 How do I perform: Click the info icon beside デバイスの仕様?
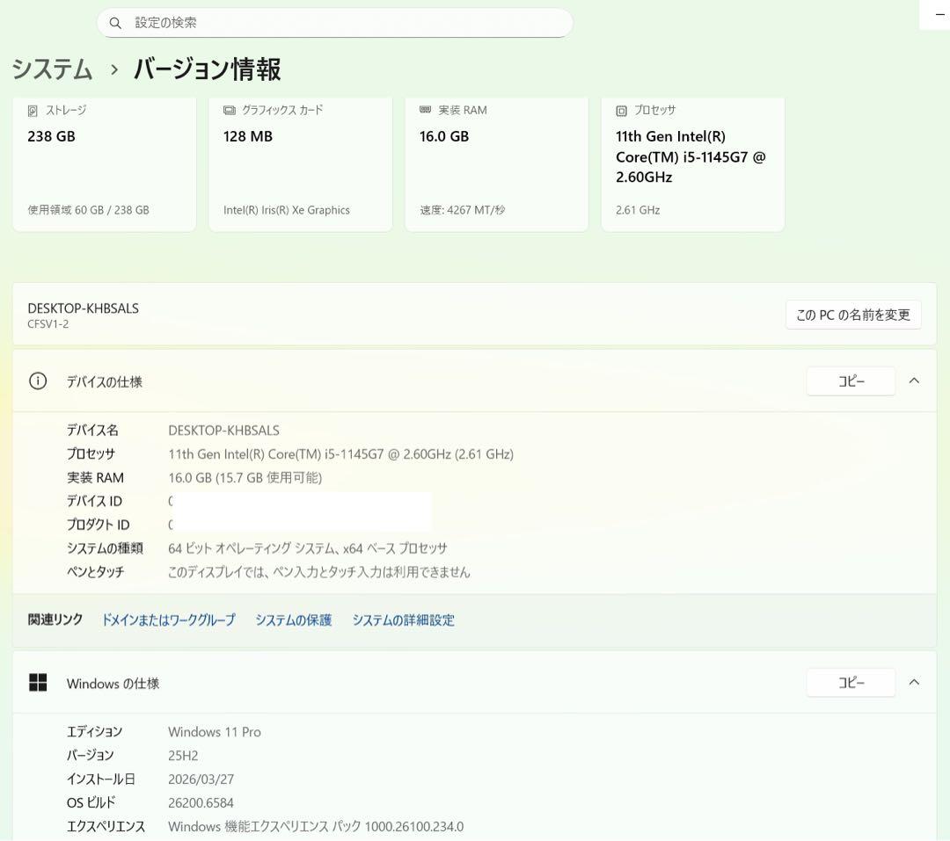pyautogui.click(x=38, y=381)
